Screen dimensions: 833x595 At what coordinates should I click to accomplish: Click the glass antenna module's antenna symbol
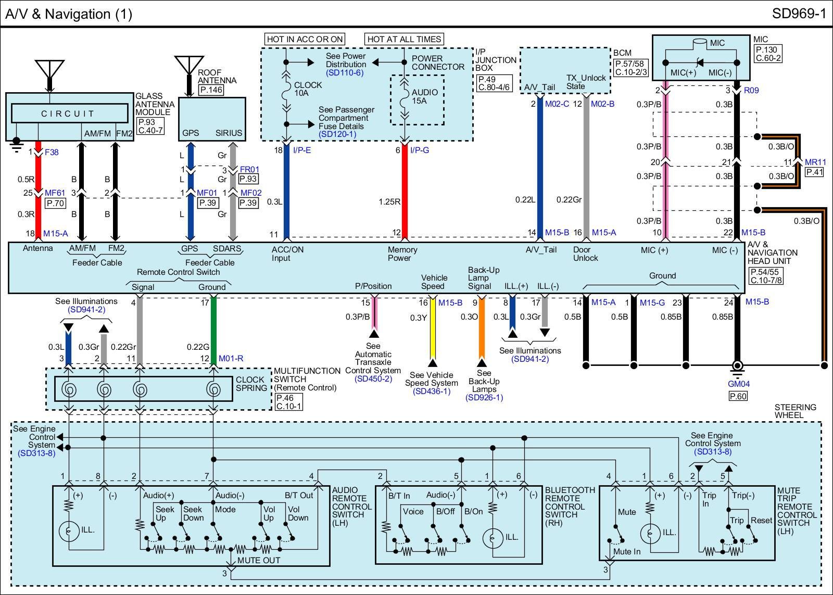pyautogui.click(x=50, y=69)
